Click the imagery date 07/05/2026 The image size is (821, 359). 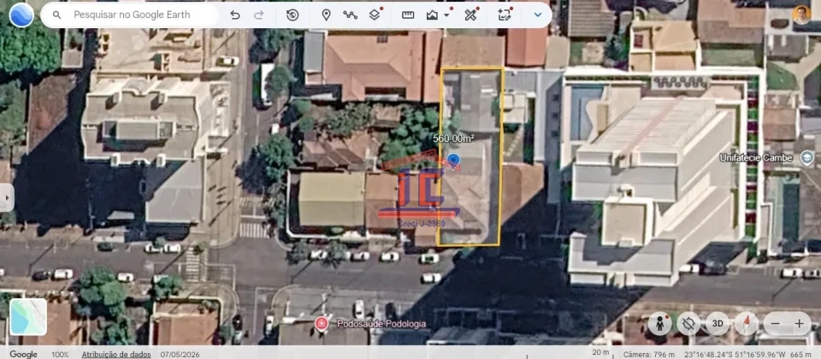click(181, 354)
